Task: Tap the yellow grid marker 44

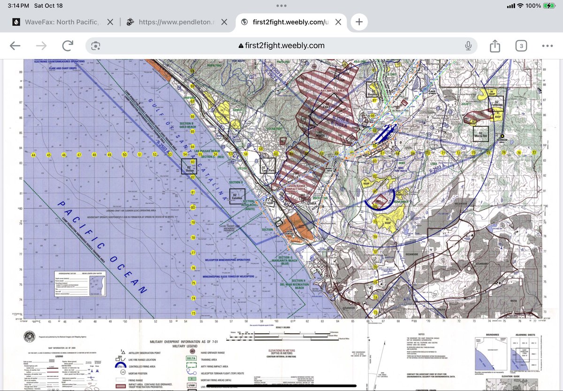Action: coord(33,155)
